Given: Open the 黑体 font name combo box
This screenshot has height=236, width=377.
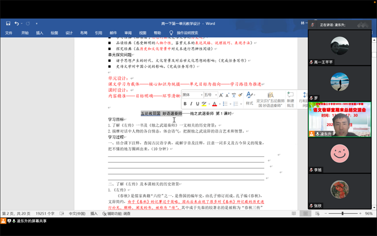Looking at the screenshot, I should click(x=192, y=95).
